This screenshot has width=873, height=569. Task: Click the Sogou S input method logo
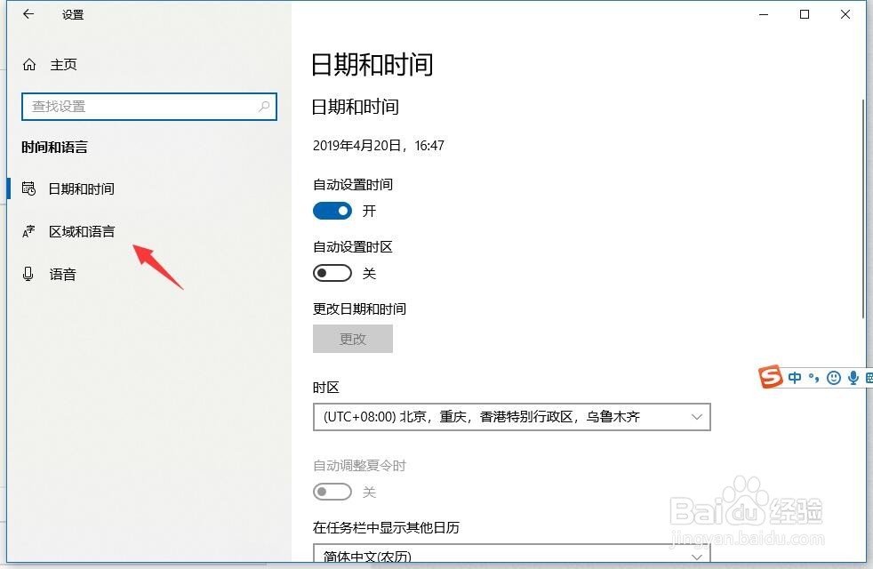tap(771, 377)
